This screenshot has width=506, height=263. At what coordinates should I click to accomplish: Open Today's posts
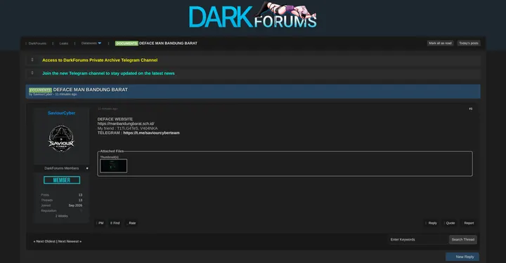coord(469,43)
